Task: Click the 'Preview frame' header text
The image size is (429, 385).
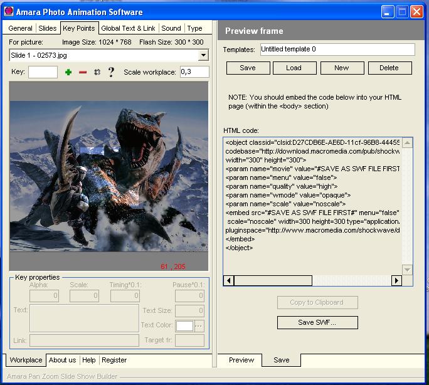Action: click(x=254, y=31)
